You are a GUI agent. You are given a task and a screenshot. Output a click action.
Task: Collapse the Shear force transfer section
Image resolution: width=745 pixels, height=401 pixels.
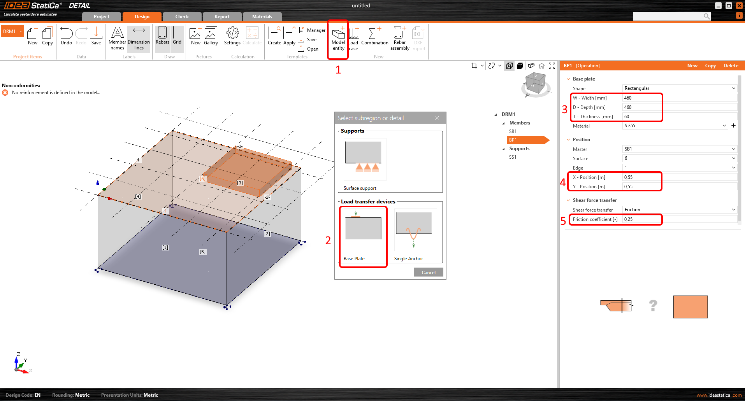(568, 200)
